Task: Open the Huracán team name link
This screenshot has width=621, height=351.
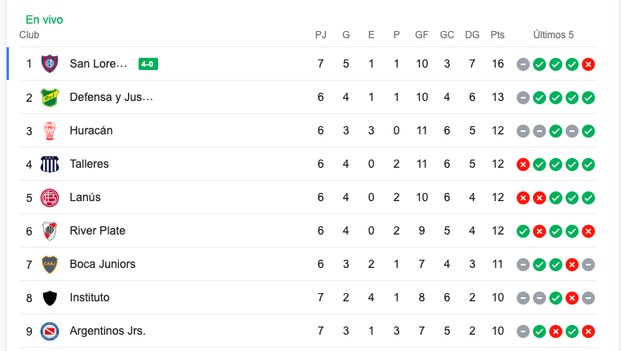Action: click(x=91, y=130)
